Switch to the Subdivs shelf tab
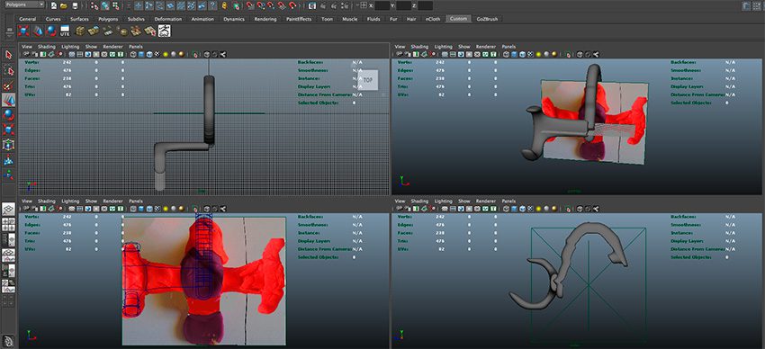Image resolution: width=765 pixels, height=349 pixels. 136,19
